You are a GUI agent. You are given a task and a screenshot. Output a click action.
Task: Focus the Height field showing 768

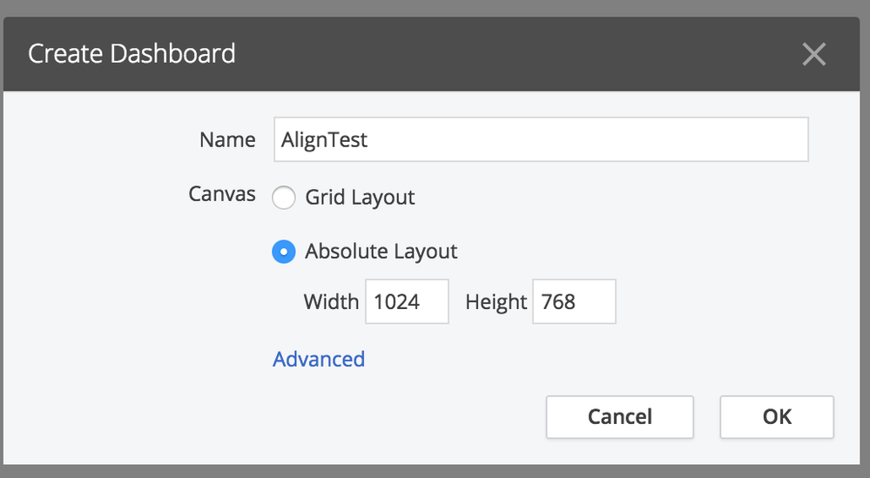pyautogui.click(x=574, y=301)
